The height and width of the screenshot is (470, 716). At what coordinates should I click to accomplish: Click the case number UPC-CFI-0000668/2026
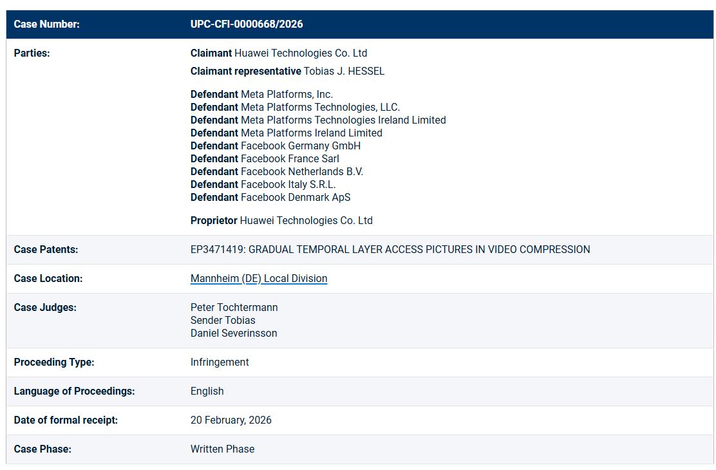[247, 24]
